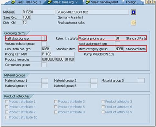Tick the Product attribute 4 checkbox

point(7,107)
